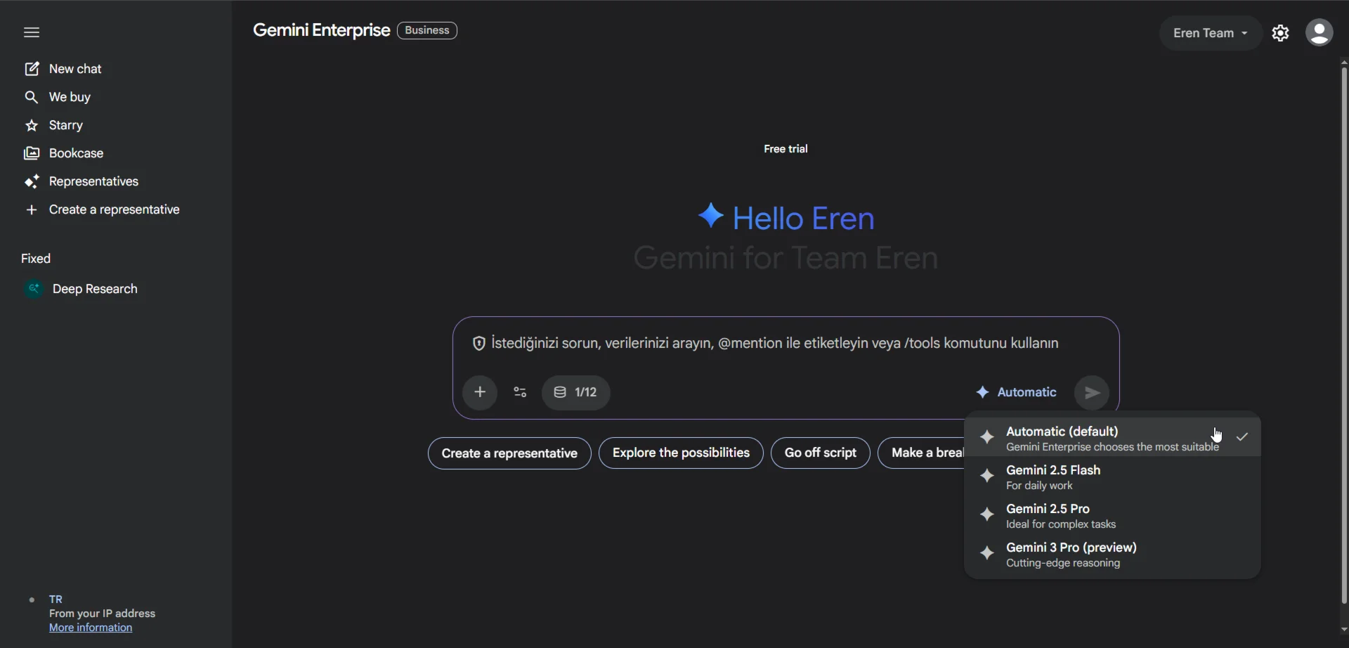
Task: Click the Go off script chip
Action: tap(820, 453)
